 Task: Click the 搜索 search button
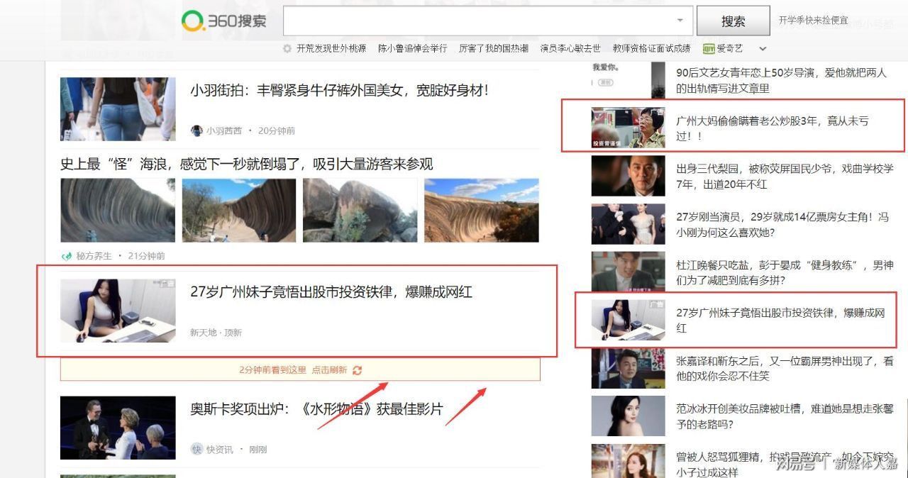point(733,21)
